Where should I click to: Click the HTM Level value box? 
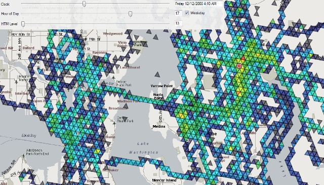point(178,23)
